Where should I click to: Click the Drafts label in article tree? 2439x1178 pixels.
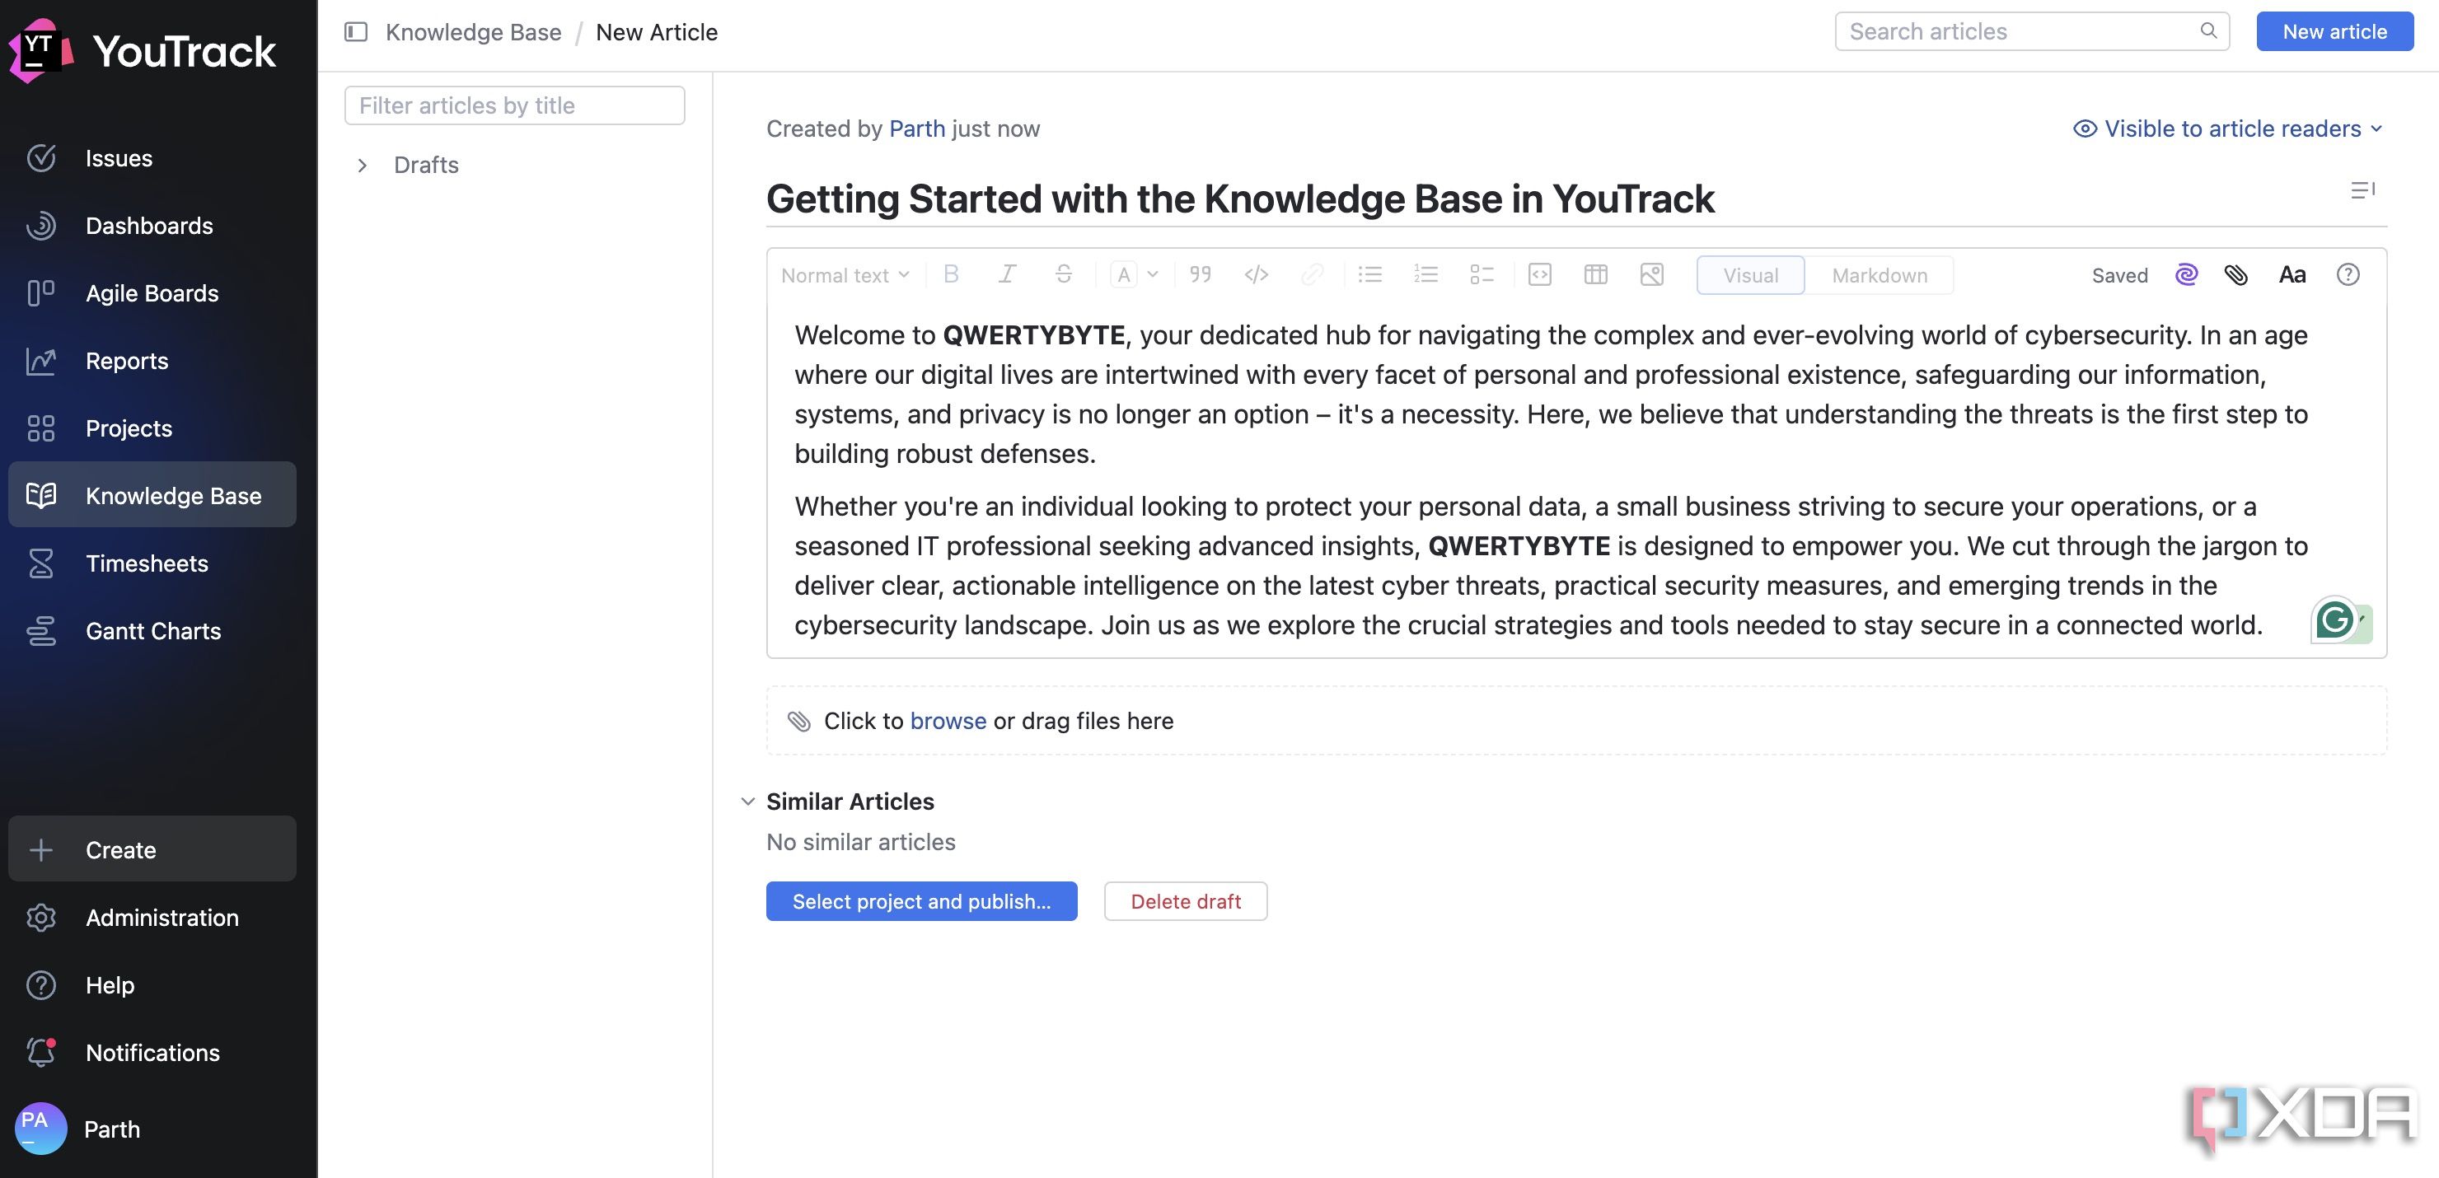click(x=426, y=166)
